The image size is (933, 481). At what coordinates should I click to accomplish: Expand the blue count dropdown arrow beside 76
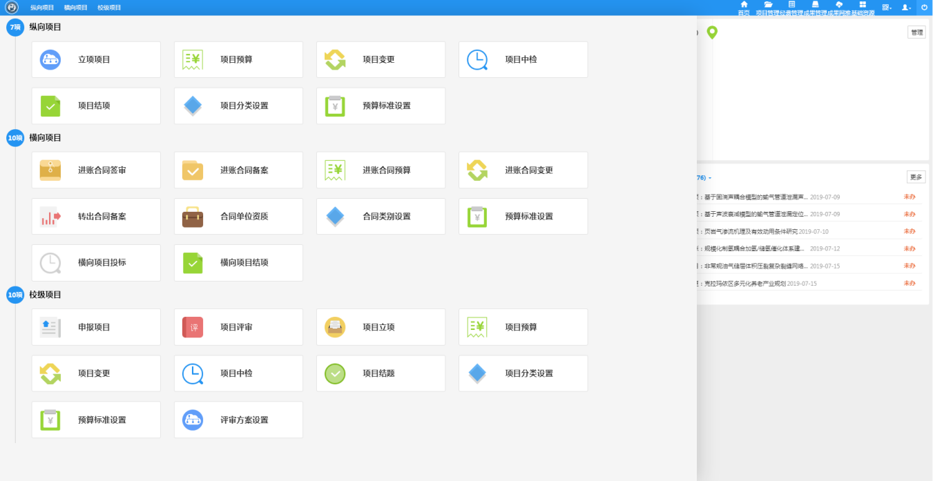click(710, 178)
